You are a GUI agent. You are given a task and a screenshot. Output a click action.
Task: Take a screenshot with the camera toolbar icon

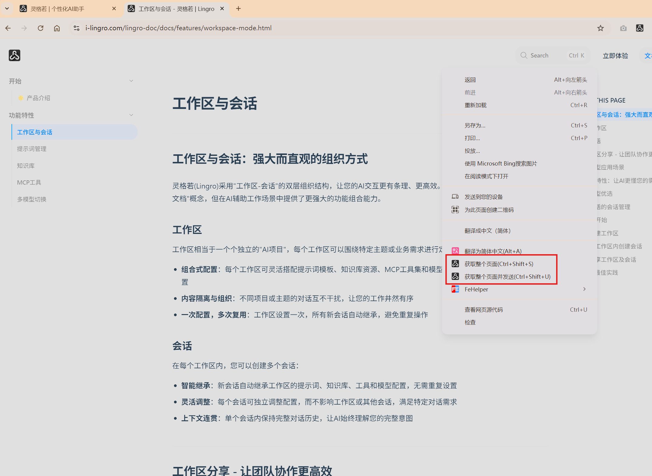623,28
